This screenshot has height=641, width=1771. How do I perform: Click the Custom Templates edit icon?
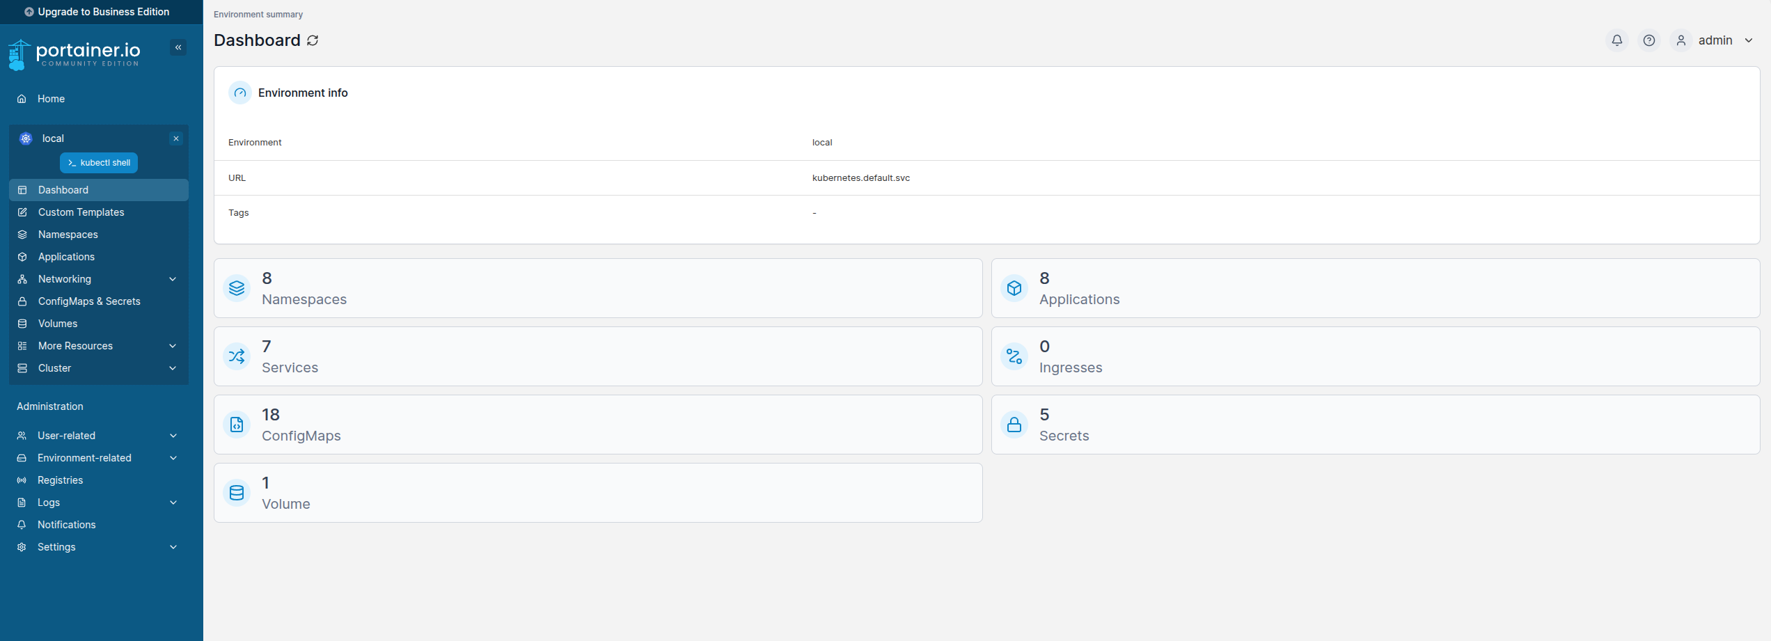(x=22, y=212)
